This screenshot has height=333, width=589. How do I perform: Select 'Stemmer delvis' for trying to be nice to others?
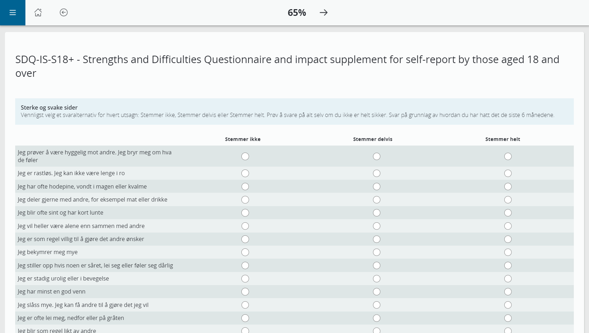click(x=376, y=156)
